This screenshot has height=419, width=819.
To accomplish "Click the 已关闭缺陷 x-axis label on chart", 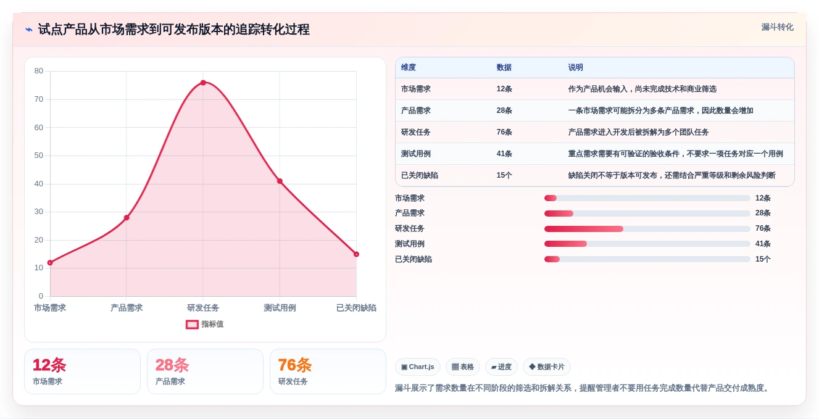I will (x=356, y=308).
